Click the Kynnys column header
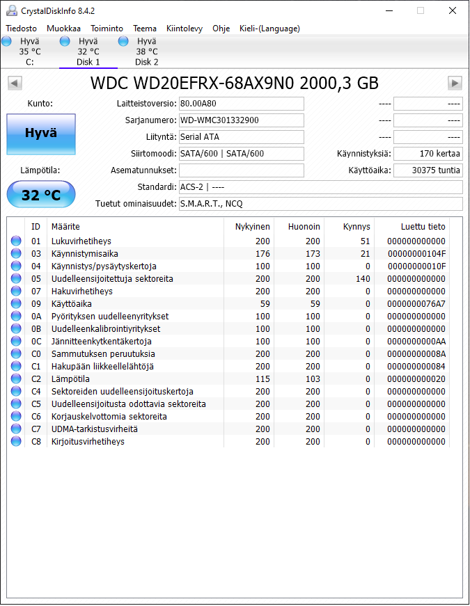This screenshot has height=606, width=470. (x=350, y=227)
